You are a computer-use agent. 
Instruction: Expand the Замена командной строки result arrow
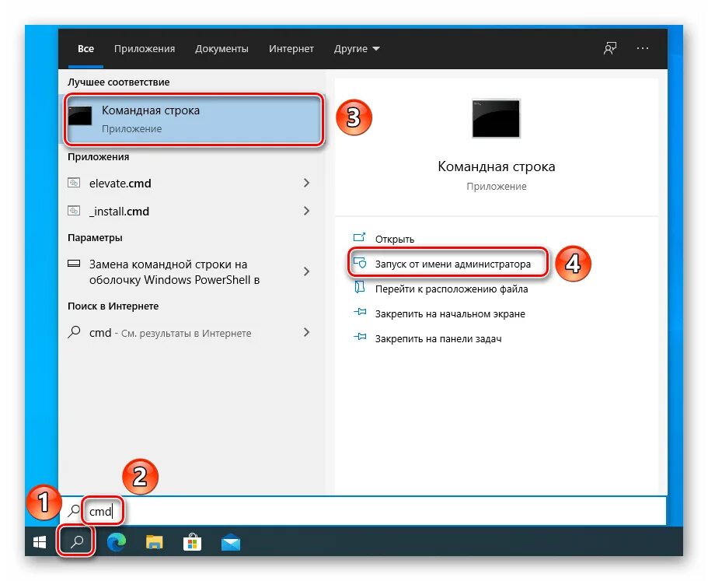pos(306,271)
